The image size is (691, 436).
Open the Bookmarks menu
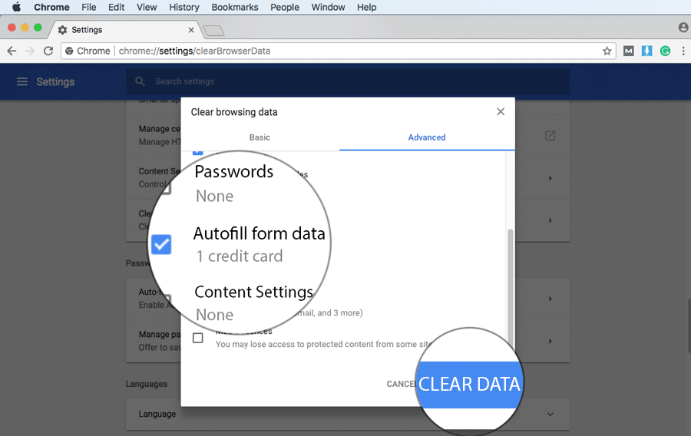[234, 7]
